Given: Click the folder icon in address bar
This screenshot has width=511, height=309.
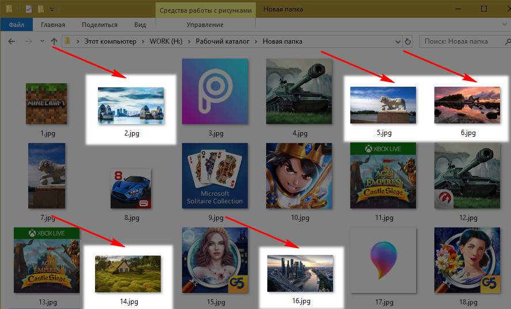Looking at the screenshot, I should click(x=67, y=41).
